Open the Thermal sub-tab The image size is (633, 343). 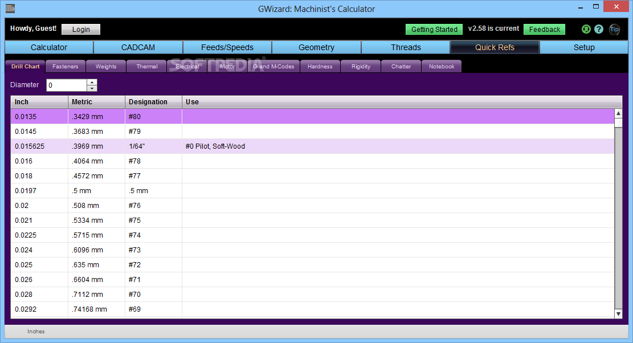(146, 67)
